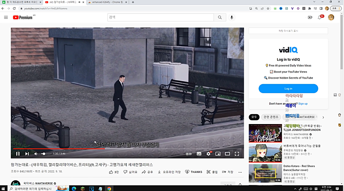Toggle the autoplay switch in the player
This screenshot has width=344, height=191.
point(188,154)
